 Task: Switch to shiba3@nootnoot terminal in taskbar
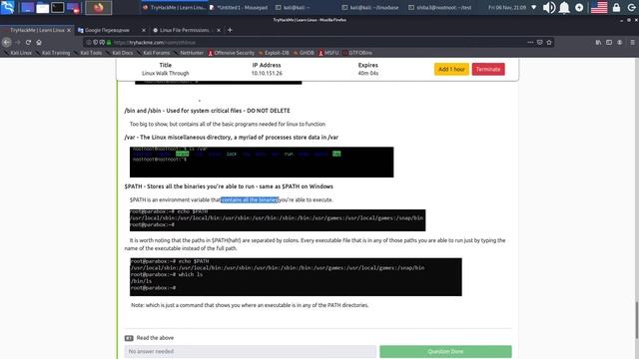[x=440, y=7]
